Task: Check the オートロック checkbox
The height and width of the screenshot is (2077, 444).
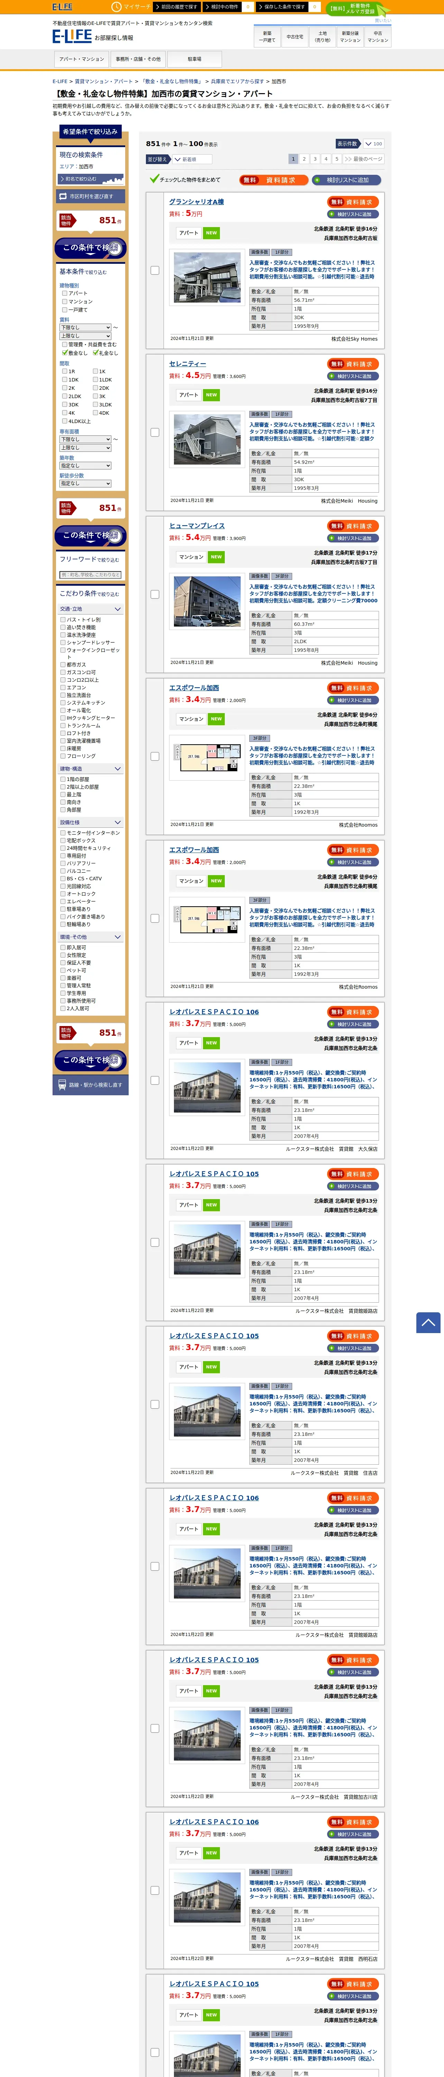Action: (x=63, y=894)
